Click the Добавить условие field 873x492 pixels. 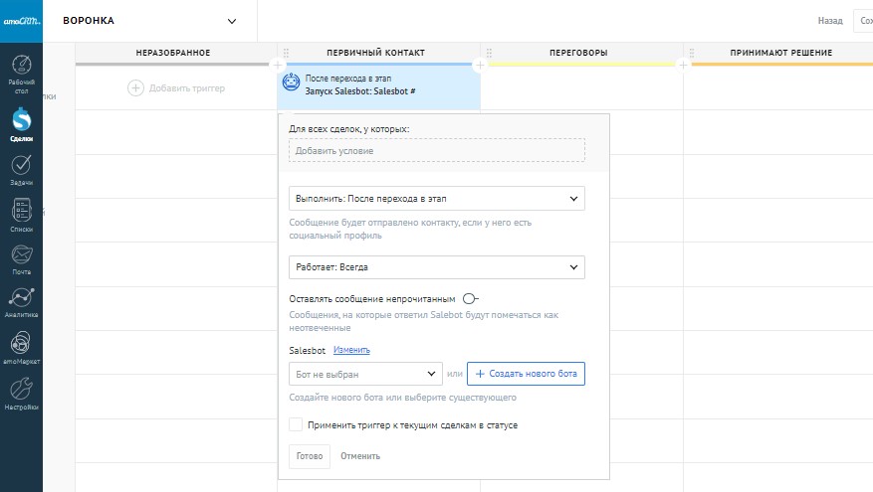pos(436,150)
